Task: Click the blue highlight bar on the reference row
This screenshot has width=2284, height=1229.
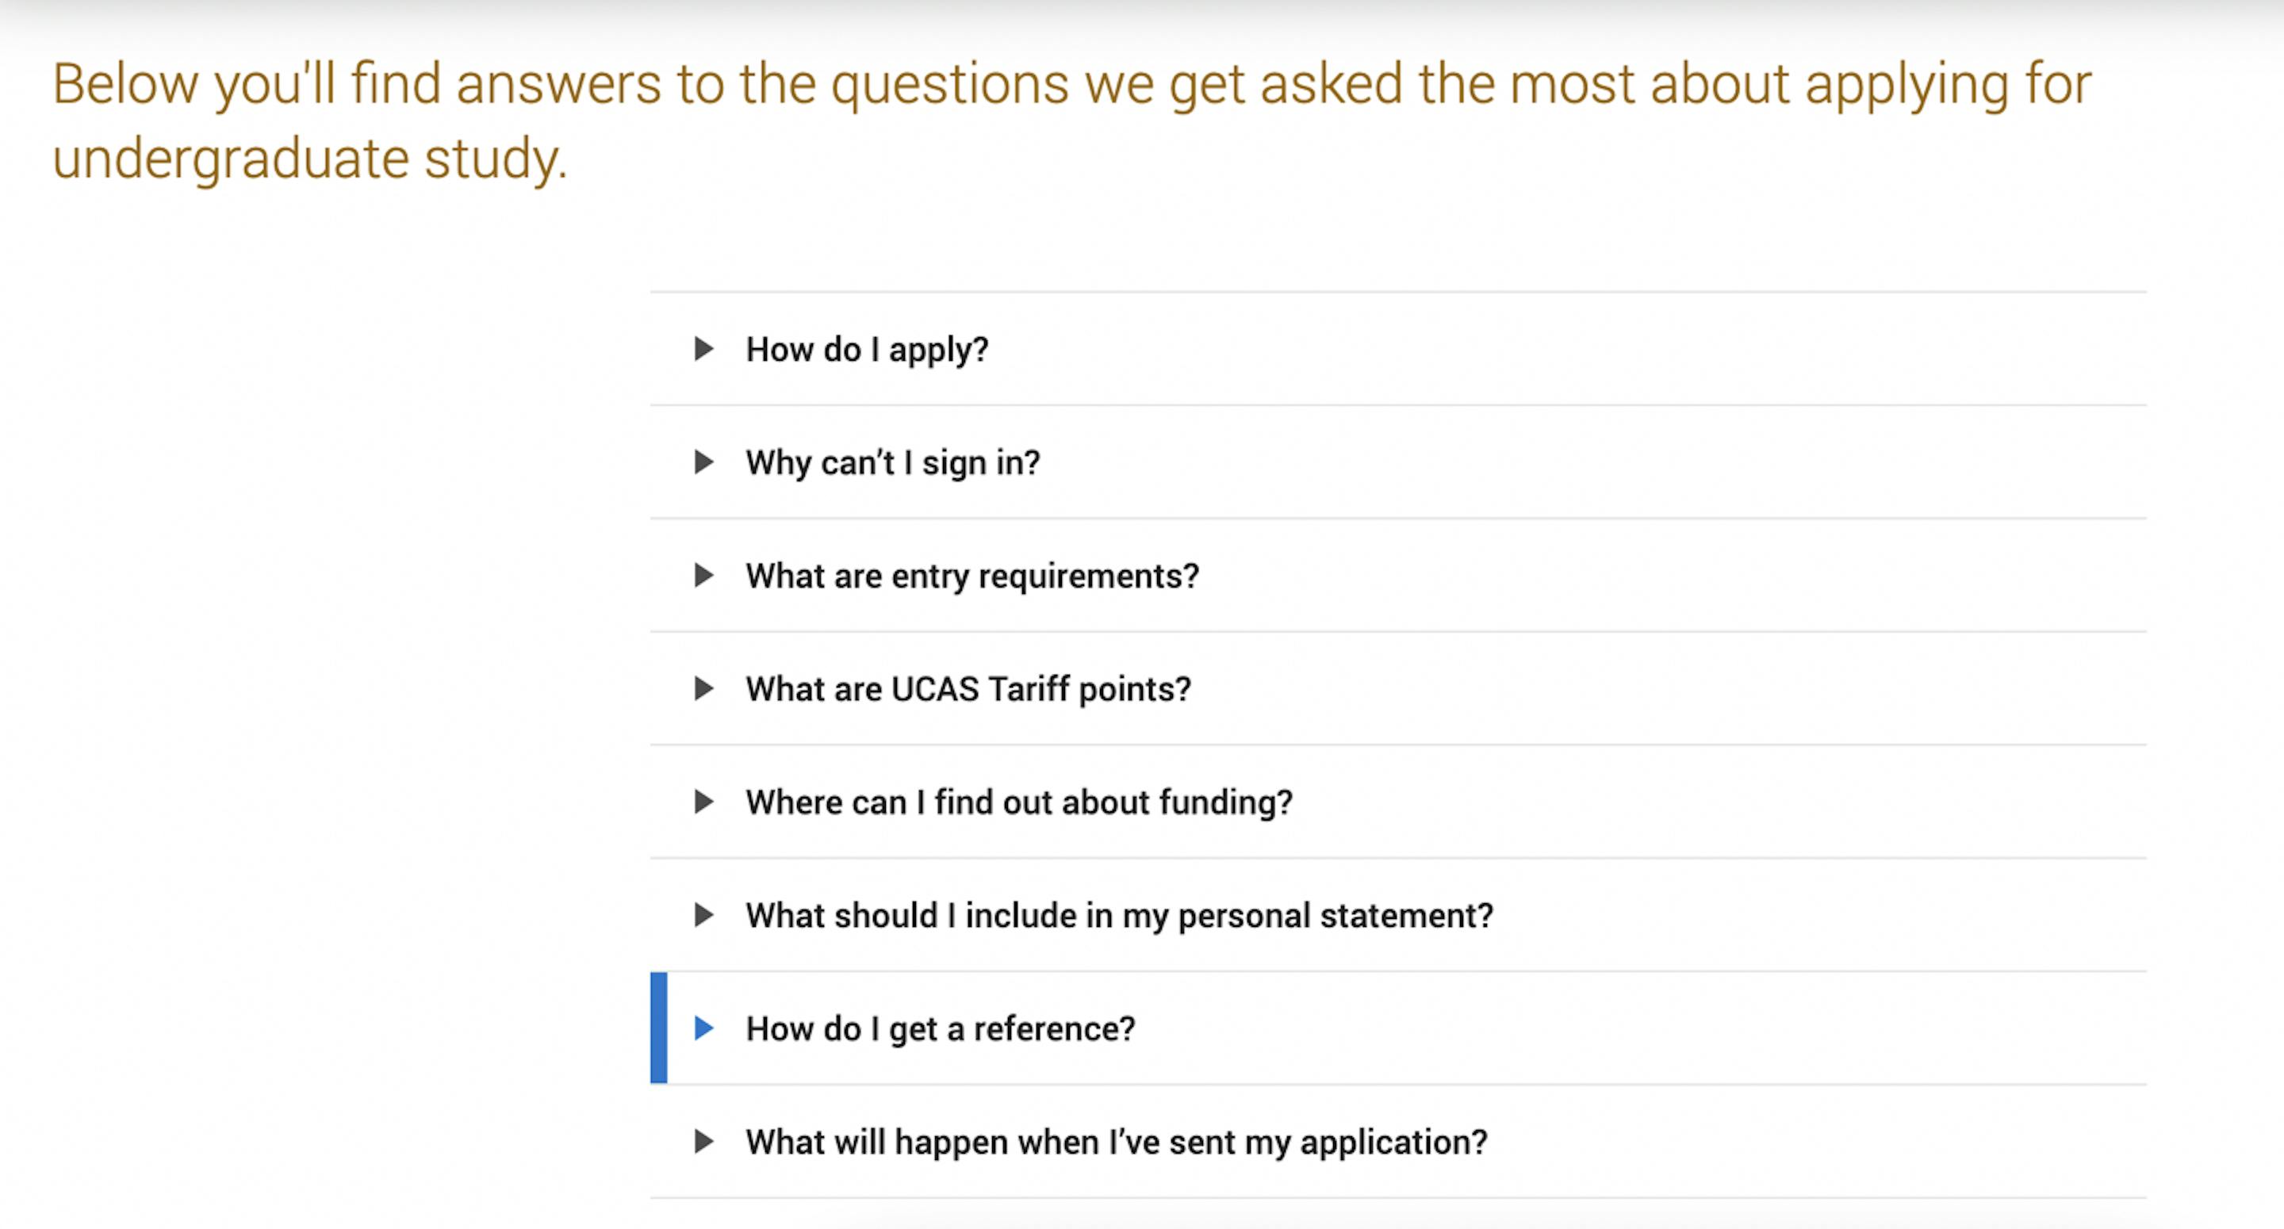Action: (x=659, y=1028)
